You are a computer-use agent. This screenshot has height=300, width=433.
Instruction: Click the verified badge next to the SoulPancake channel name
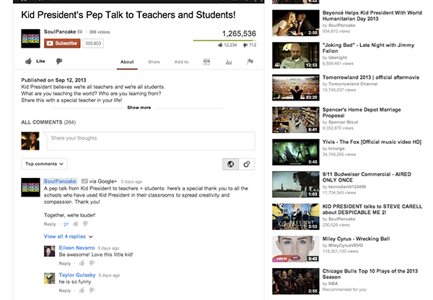pos(80,32)
